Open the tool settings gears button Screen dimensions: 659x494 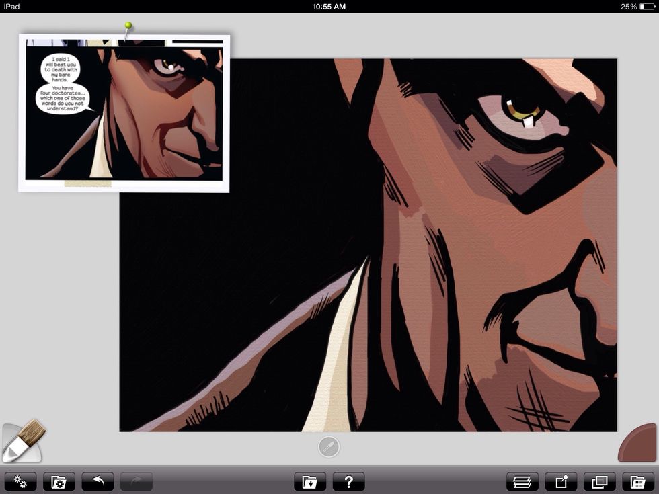point(20,481)
